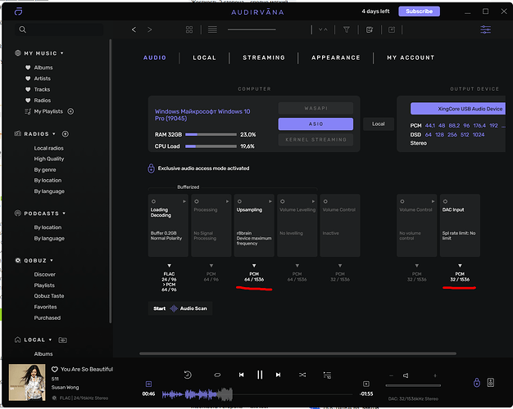Click the search magnifier icon
This screenshot has height=409, width=513.
click(x=22, y=29)
